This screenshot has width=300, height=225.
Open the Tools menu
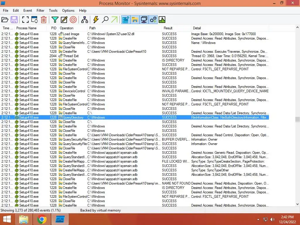[53, 11]
